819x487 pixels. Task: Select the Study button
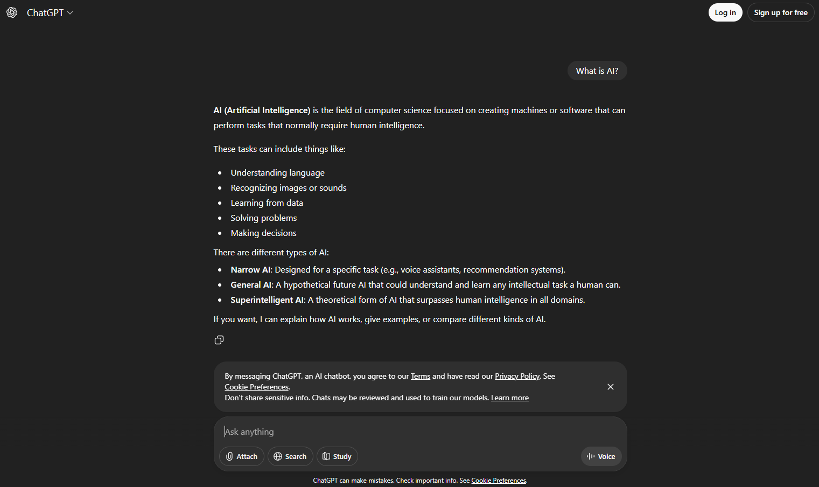click(x=337, y=456)
